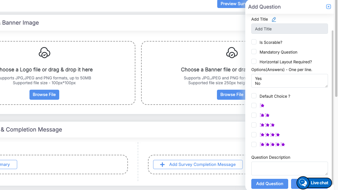Click the Add Title input field
This screenshot has width=338, height=190.
pos(289,29)
